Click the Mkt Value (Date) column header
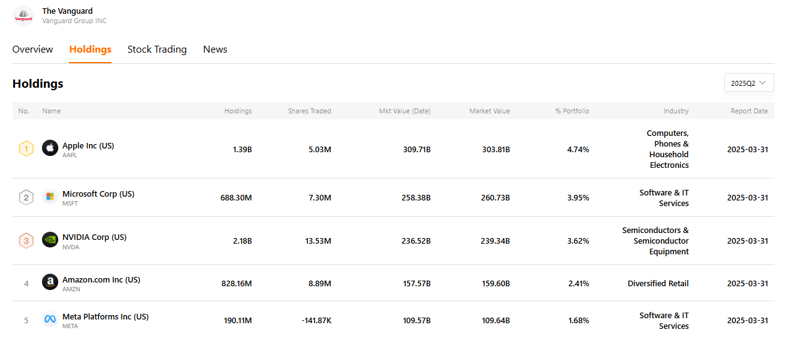 point(405,111)
